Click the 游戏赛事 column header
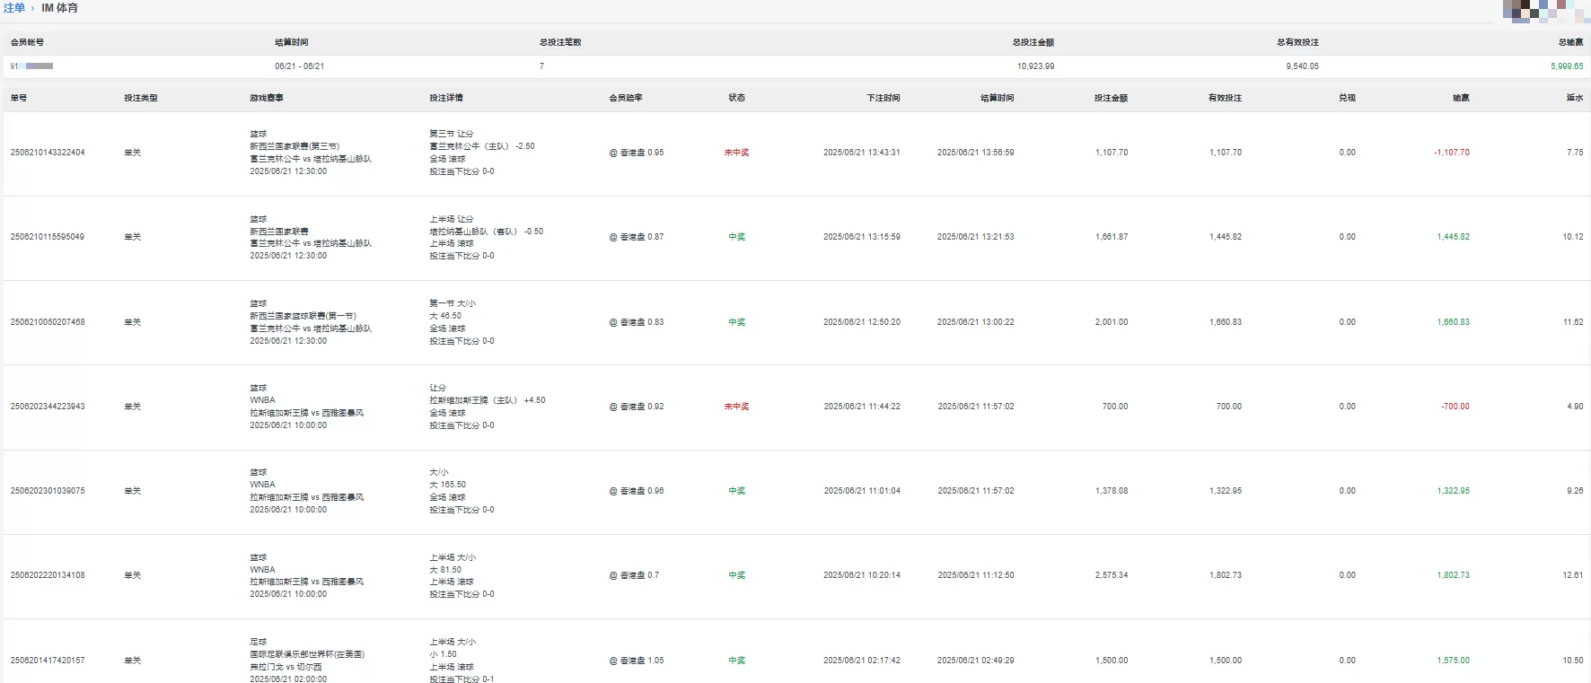Viewport: 1591px width, 683px height. (x=267, y=98)
